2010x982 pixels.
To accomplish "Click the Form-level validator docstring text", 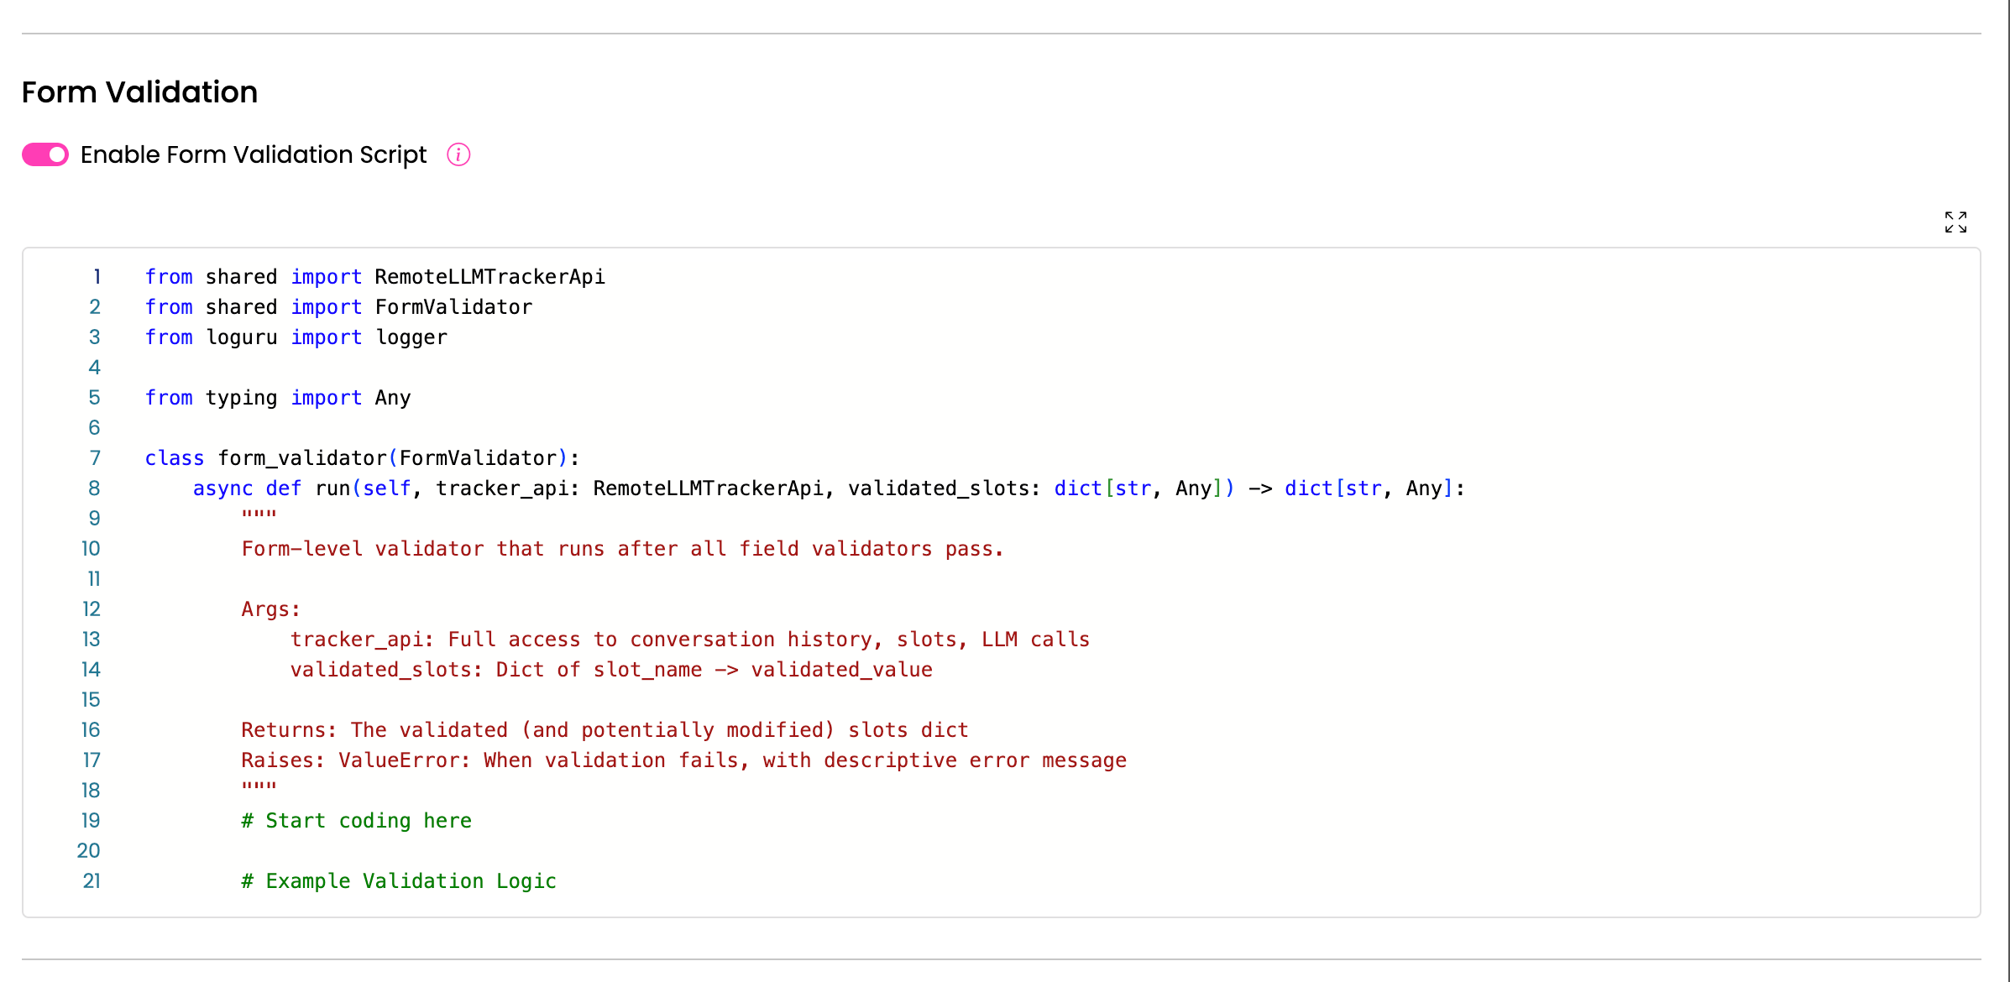I will [622, 549].
